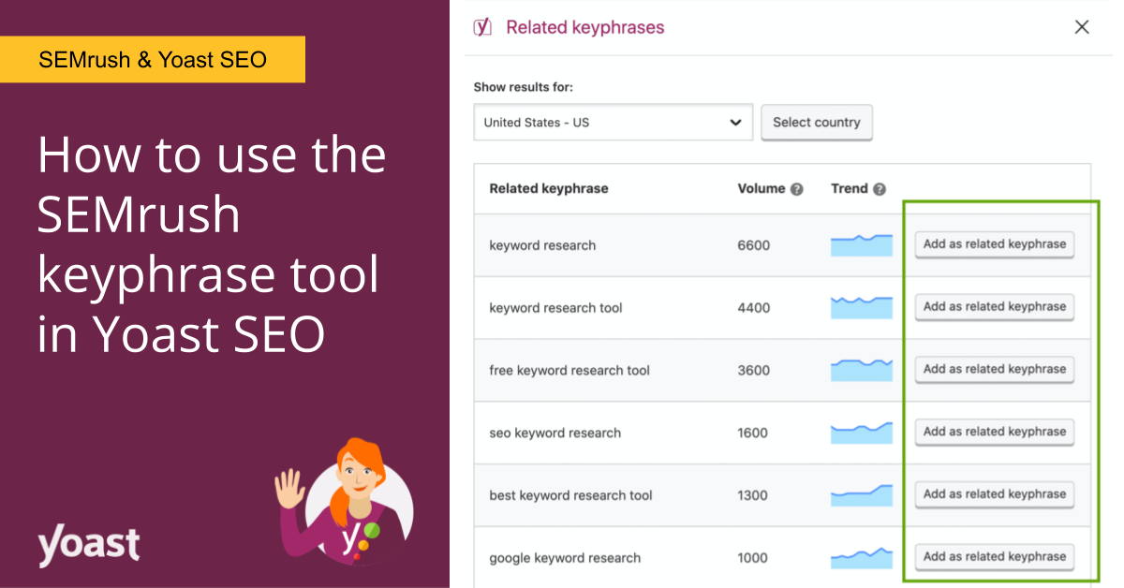Select the 'keyword research tool' keyphrase text
The image size is (1124, 588).
click(555, 308)
